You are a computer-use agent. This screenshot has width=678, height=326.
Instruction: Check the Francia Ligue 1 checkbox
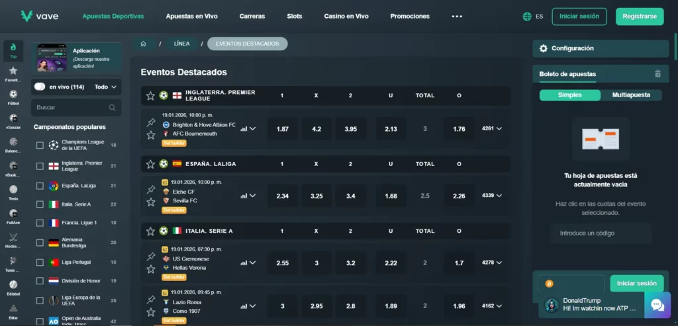[x=40, y=224]
